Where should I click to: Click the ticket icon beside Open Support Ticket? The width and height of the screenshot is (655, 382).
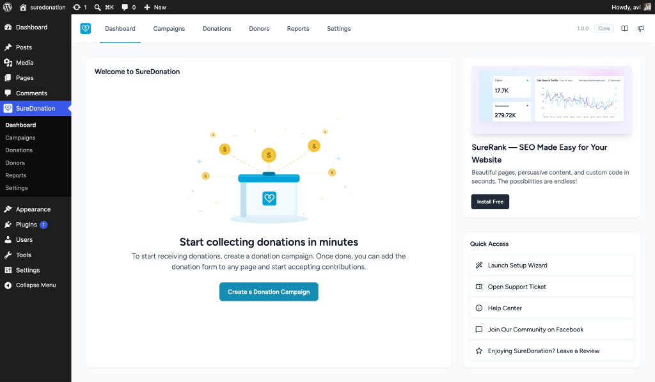479,287
